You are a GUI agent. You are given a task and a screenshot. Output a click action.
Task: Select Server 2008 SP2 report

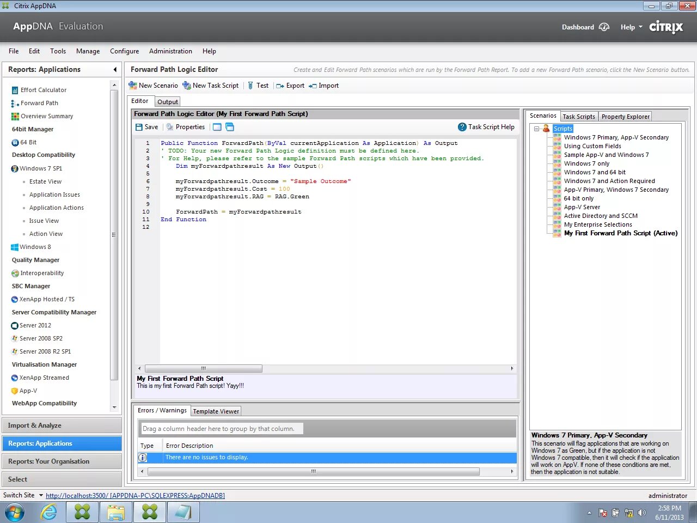[37, 338]
